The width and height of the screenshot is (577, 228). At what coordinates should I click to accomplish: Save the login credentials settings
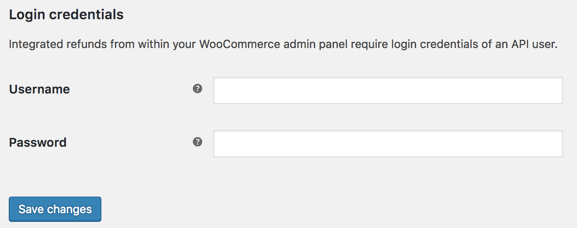coord(55,209)
